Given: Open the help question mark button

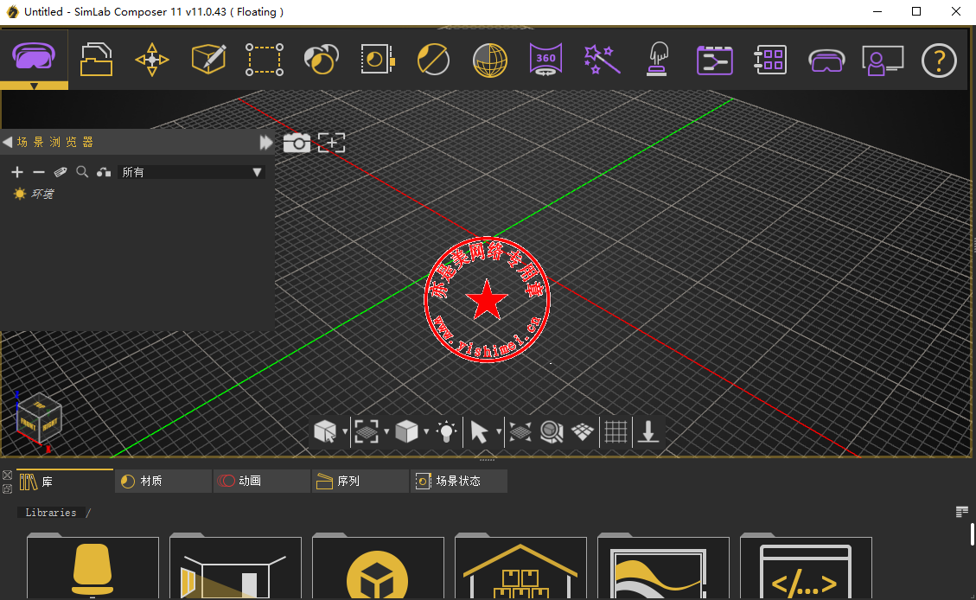Looking at the screenshot, I should 939,61.
